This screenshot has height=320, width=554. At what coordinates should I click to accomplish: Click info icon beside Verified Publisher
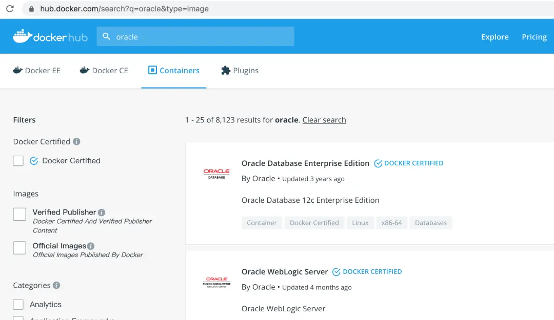[102, 212]
